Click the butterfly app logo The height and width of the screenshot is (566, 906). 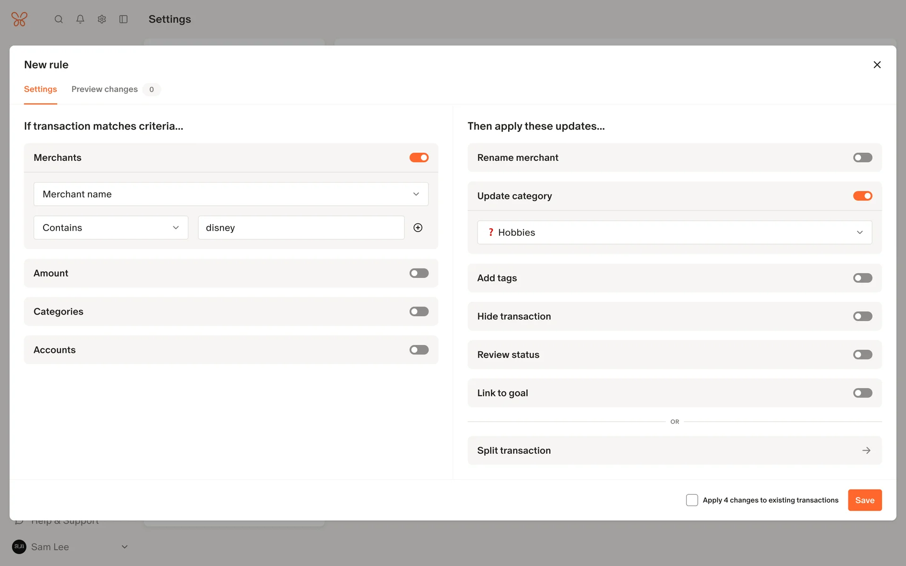pos(19,19)
